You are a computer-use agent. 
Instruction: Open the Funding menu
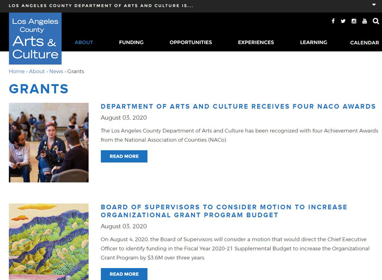[x=132, y=42]
